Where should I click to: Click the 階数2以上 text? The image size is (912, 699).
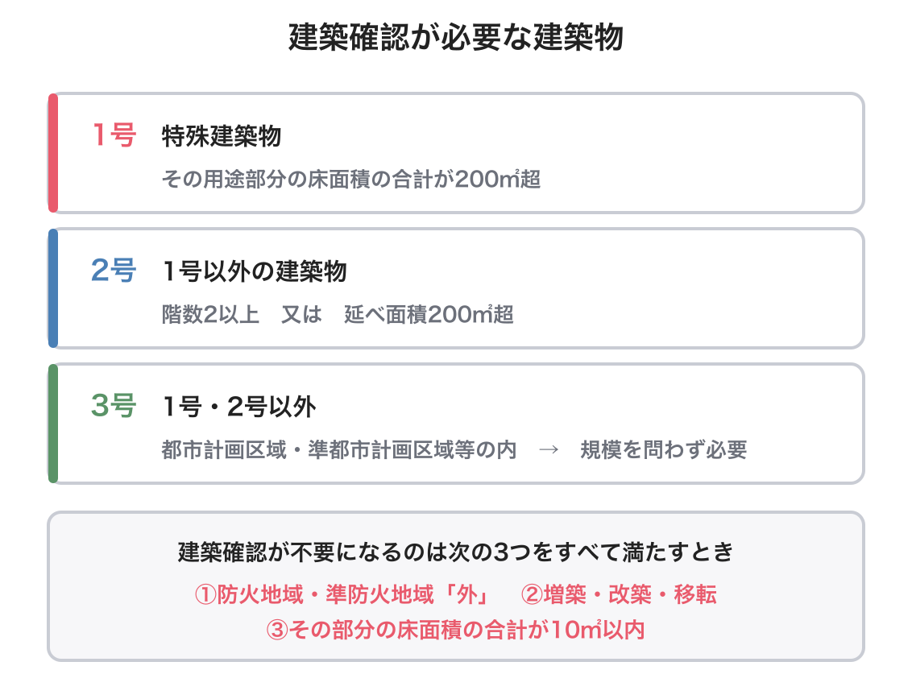tap(210, 315)
